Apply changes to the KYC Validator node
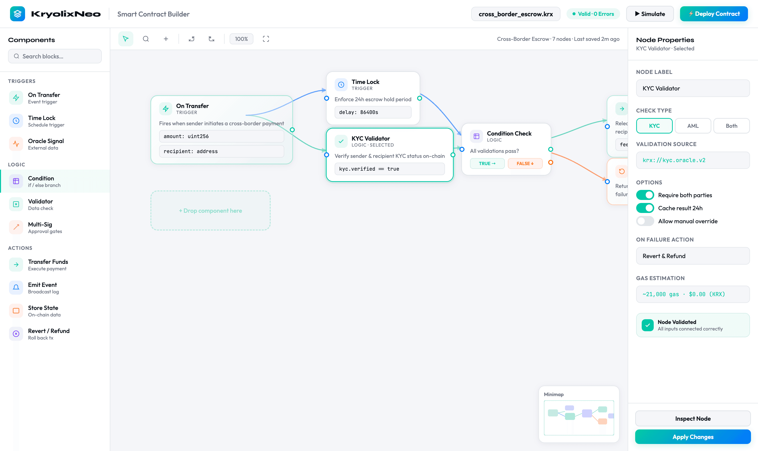Viewport: 758px width, 451px height. click(x=693, y=437)
